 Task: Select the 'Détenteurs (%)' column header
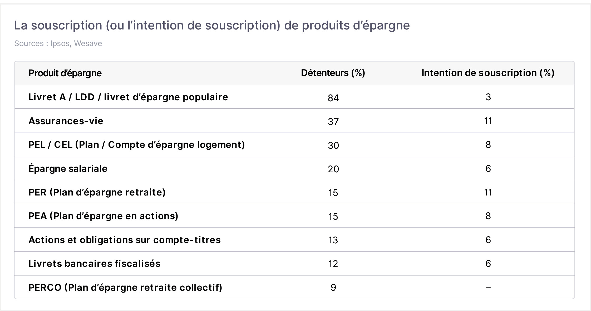[x=333, y=73]
